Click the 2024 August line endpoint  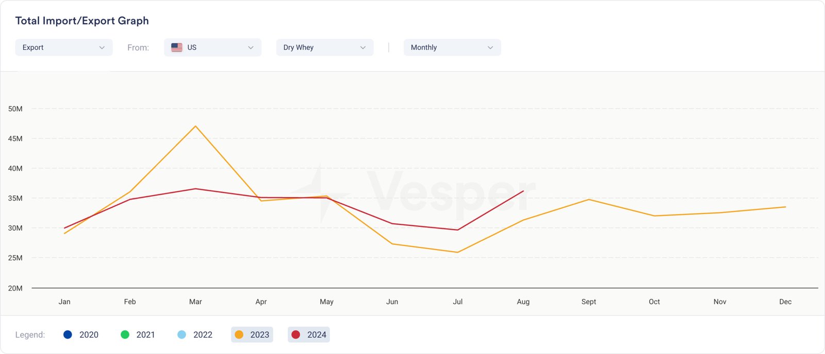click(523, 191)
